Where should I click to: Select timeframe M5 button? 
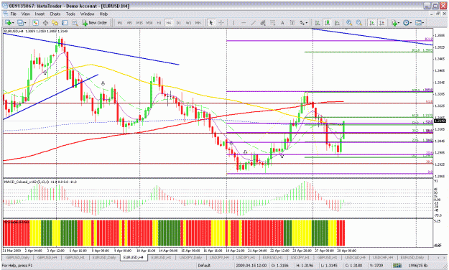[x=130, y=23]
